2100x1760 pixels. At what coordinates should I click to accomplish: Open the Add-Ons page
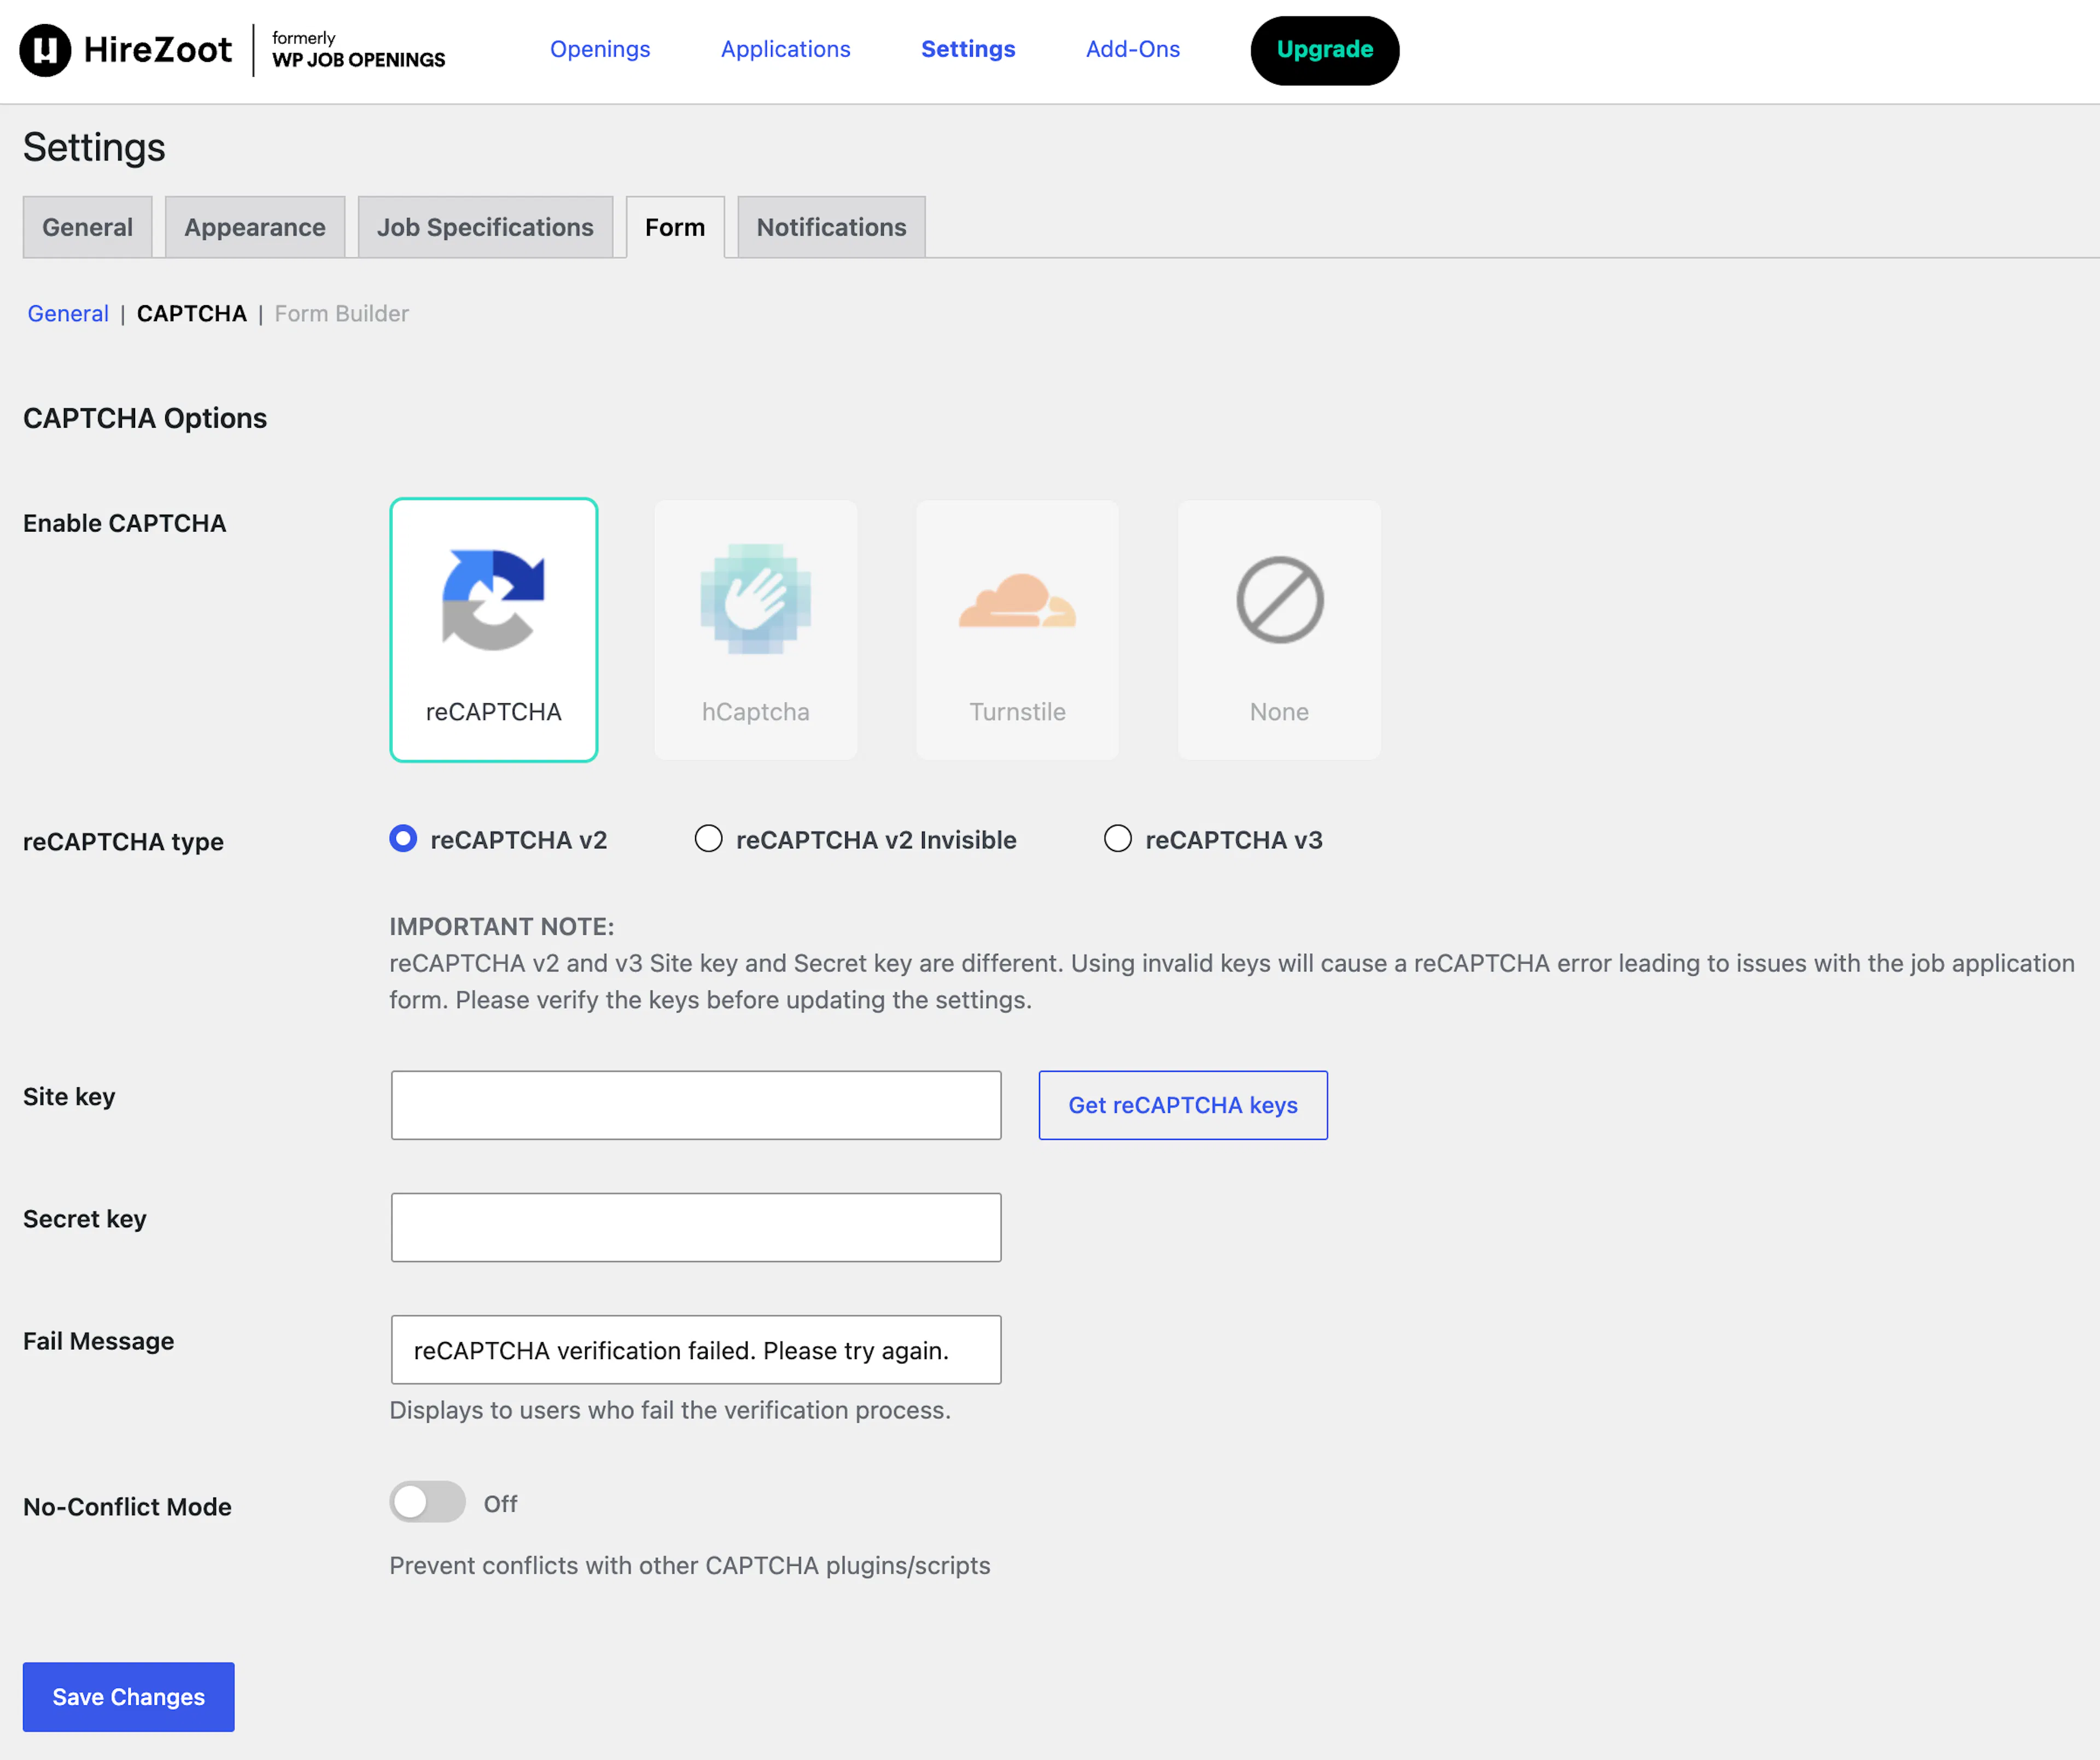click(x=1133, y=49)
